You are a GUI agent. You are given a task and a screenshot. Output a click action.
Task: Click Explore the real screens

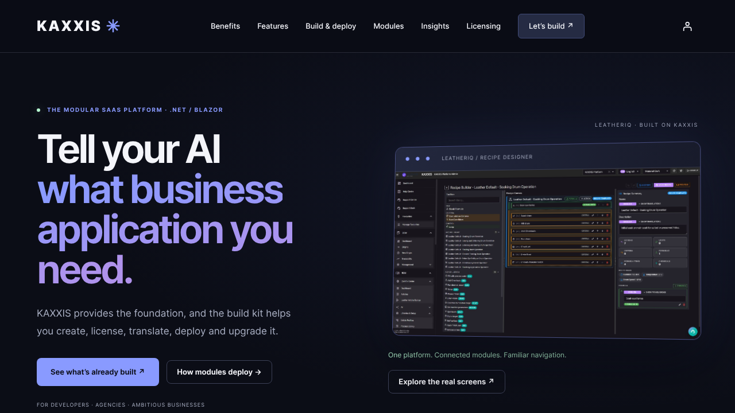(447, 382)
